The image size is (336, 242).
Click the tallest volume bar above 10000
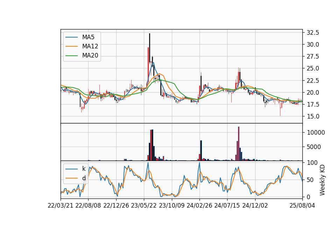pos(239,143)
